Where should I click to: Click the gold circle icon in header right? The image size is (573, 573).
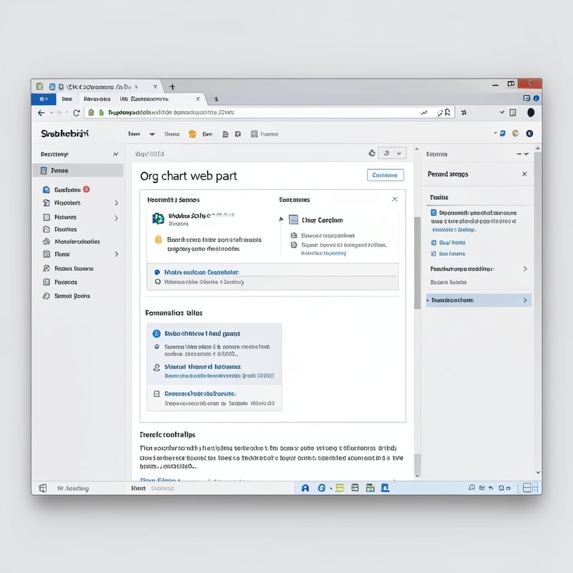click(x=515, y=133)
